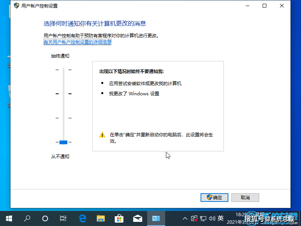Maximize the 用户帐户控制设置 window

point(265,6)
